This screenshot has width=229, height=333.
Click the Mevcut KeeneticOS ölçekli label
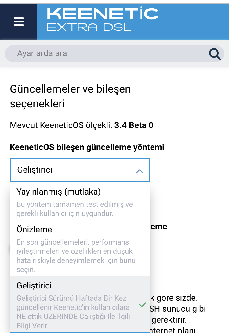click(61, 125)
